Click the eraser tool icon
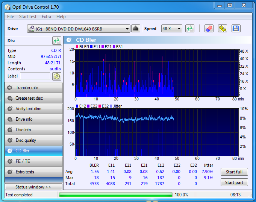 [x=209, y=29]
